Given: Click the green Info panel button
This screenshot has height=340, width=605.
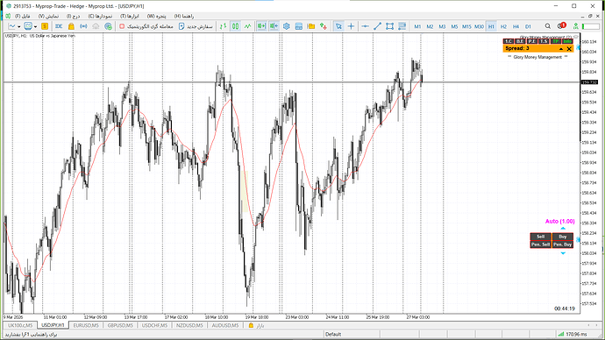Looking at the screenshot, I should tap(567, 41).
